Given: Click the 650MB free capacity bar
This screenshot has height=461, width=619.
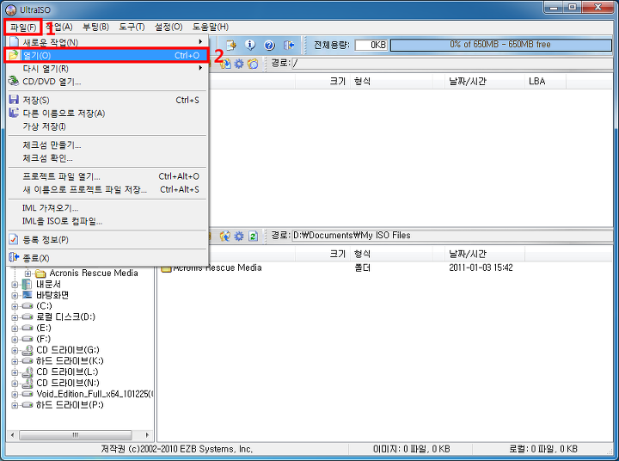Looking at the screenshot, I should coord(500,45).
